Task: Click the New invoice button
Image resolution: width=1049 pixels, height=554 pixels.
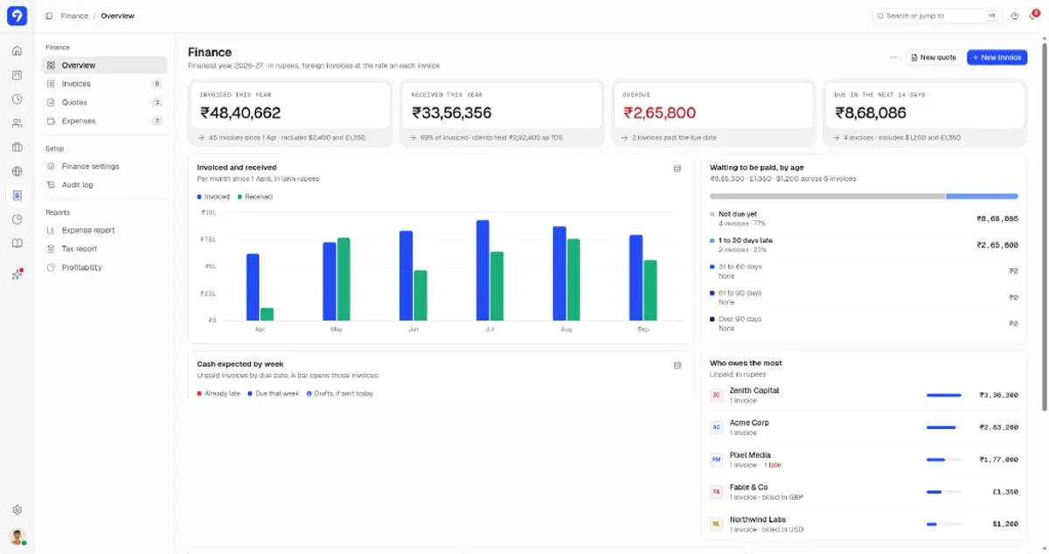Action: tap(997, 58)
